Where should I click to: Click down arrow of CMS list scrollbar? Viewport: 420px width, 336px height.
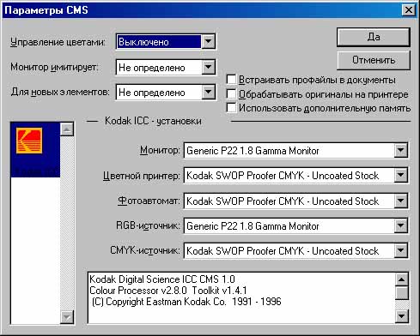(67, 317)
